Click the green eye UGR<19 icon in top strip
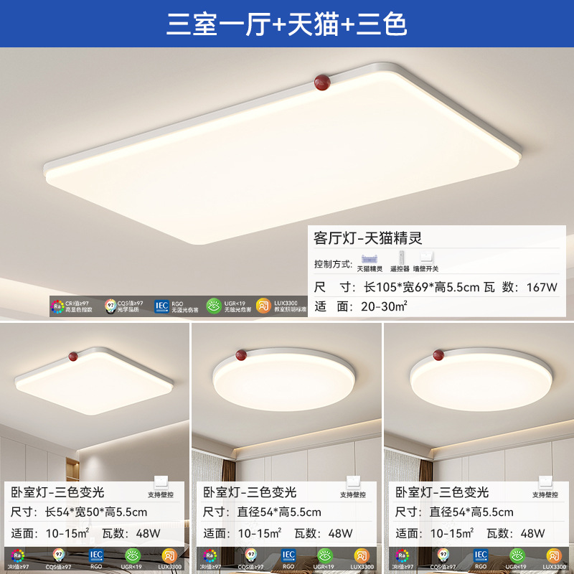574x574 pixels. point(214,306)
